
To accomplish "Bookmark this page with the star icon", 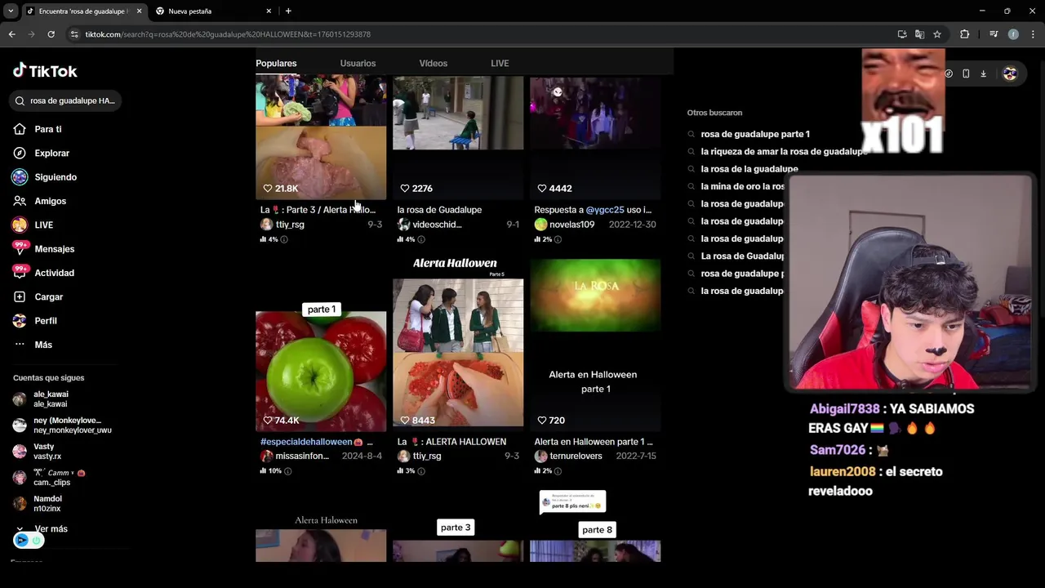I will (937, 34).
